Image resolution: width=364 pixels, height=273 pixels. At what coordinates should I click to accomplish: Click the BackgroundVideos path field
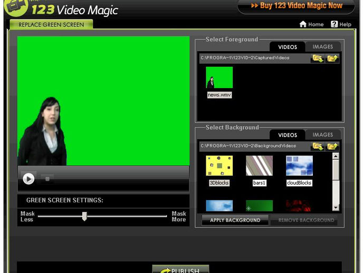click(255, 146)
